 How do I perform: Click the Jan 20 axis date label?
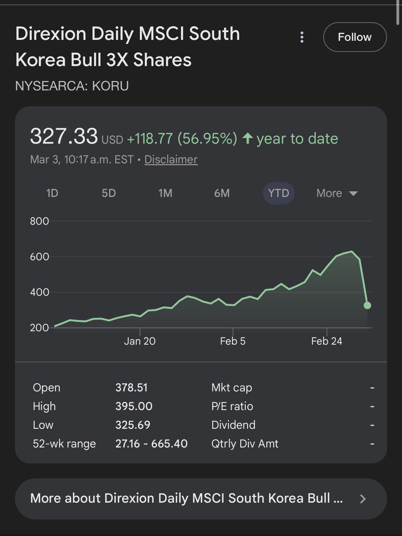click(x=140, y=341)
